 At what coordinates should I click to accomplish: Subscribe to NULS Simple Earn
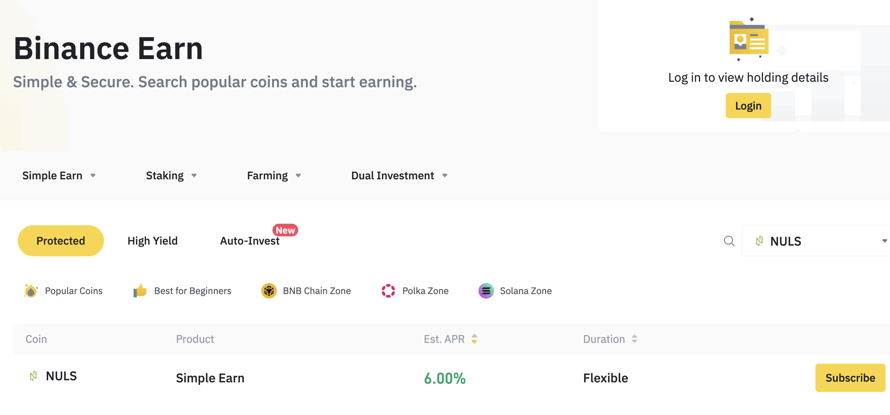click(850, 378)
